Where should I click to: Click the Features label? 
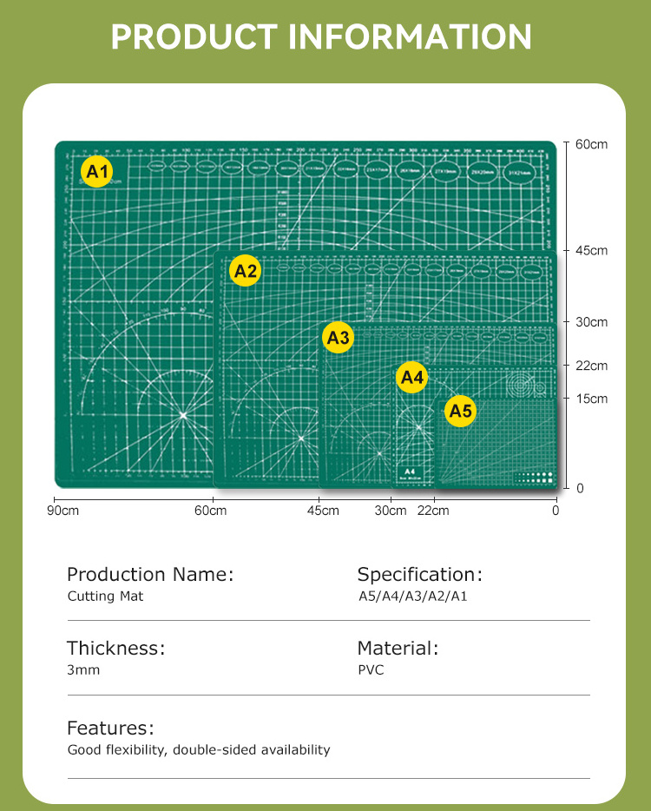pos(110,728)
